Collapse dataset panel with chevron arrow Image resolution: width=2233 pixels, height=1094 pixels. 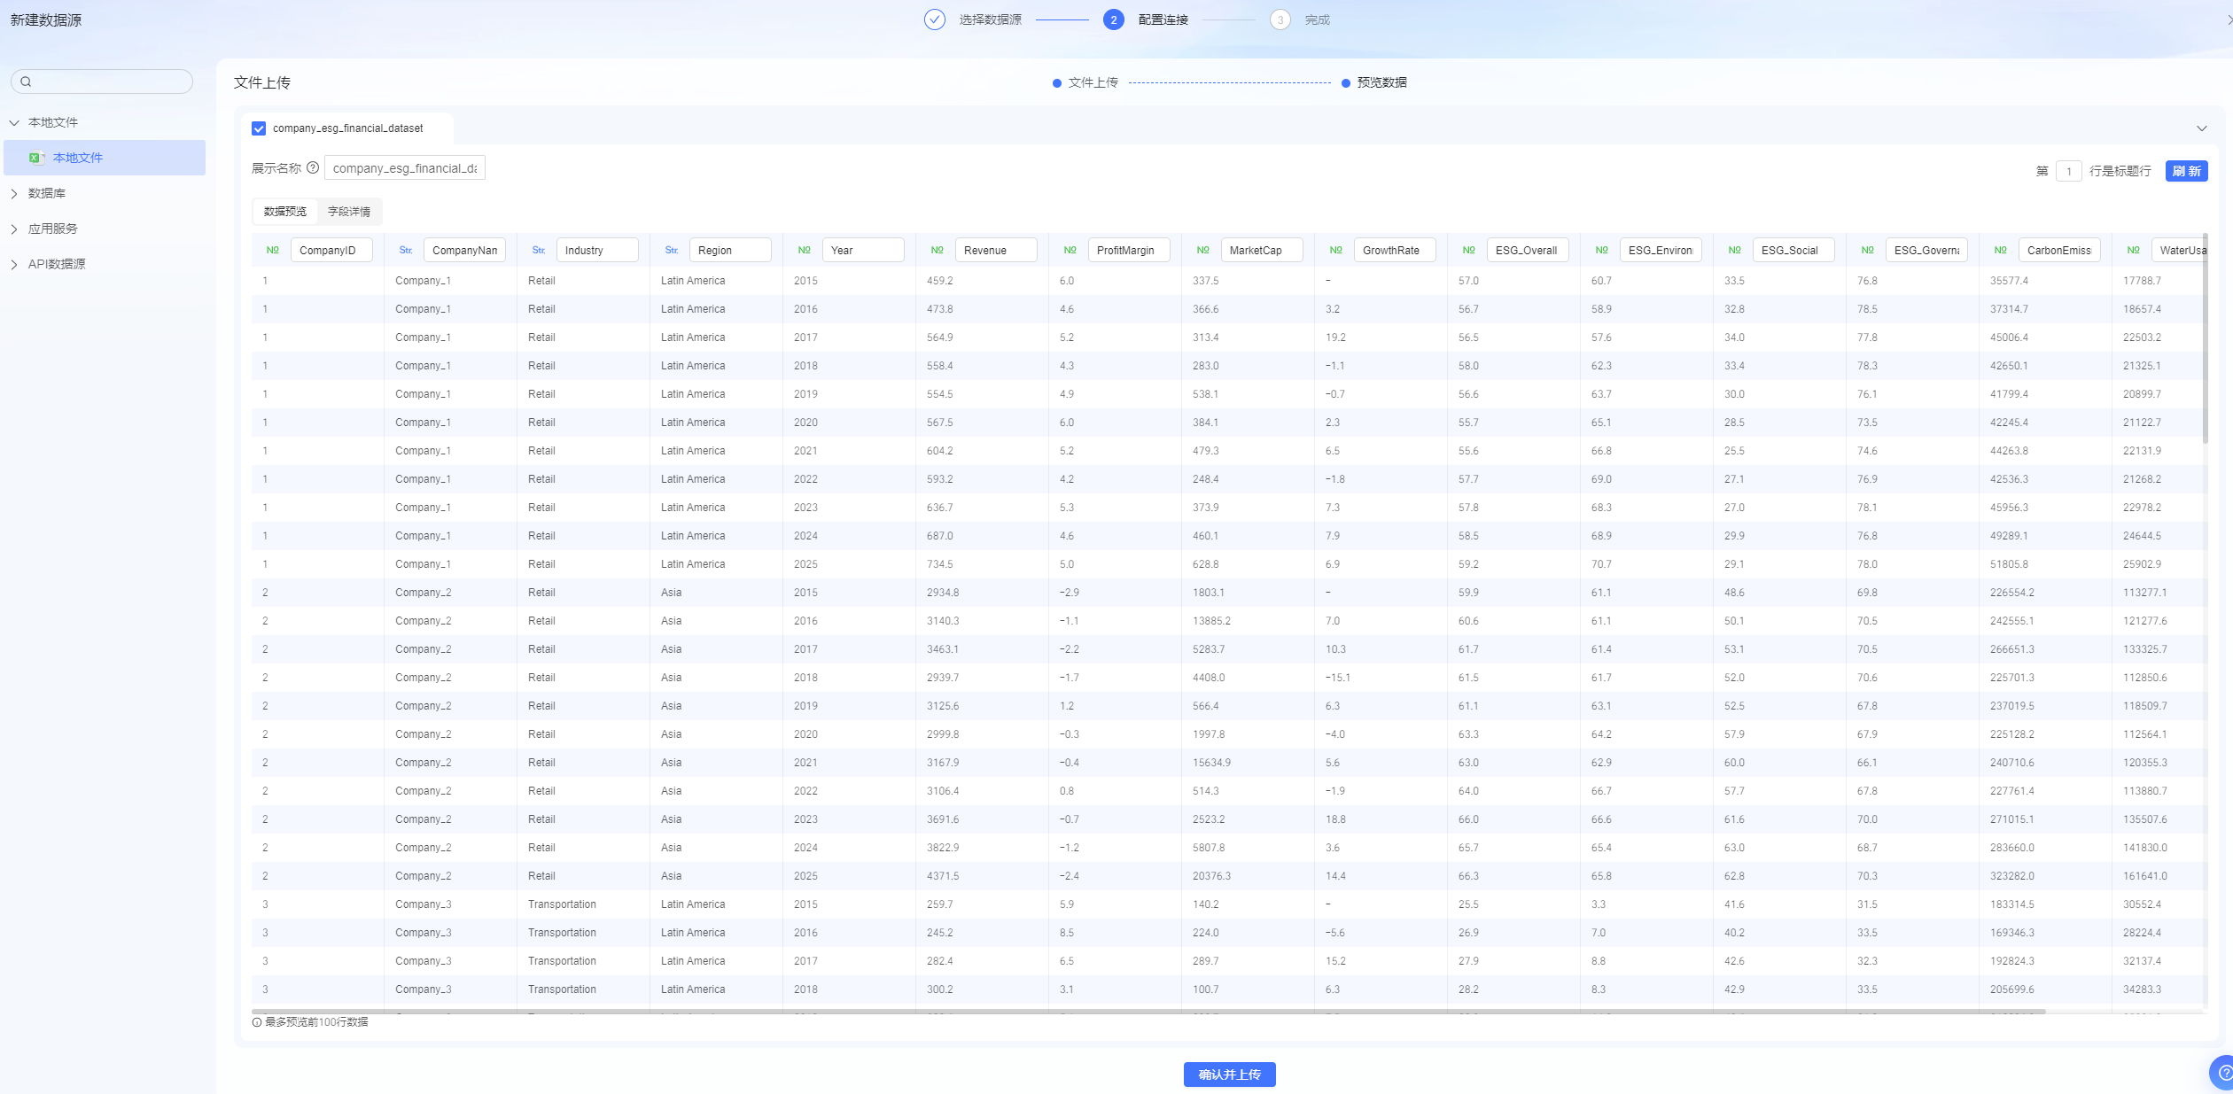pos(2201,128)
